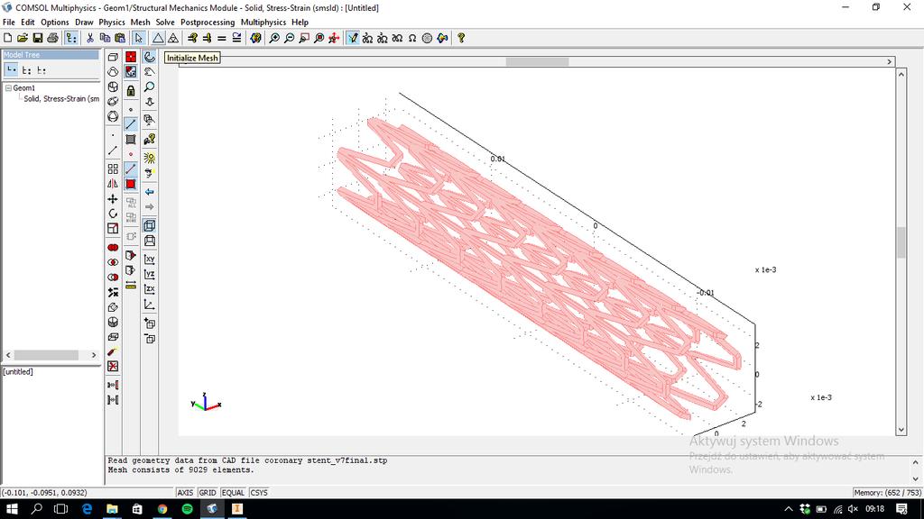Collapse the Geom1 tree node
This screenshot has width=924, height=519.
point(8,87)
